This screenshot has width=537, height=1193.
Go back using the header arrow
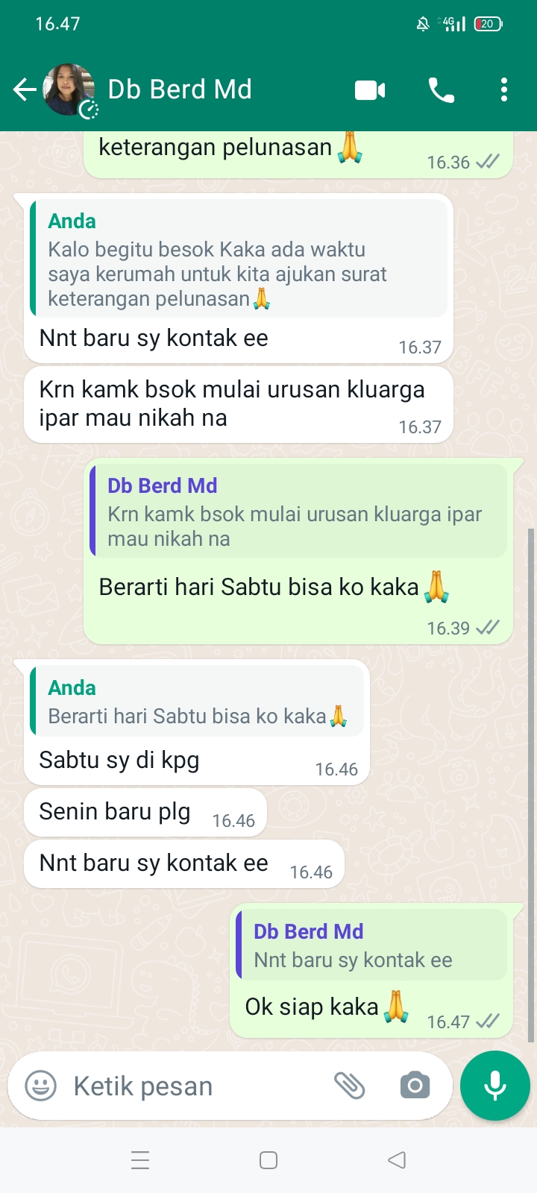click(x=25, y=90)
